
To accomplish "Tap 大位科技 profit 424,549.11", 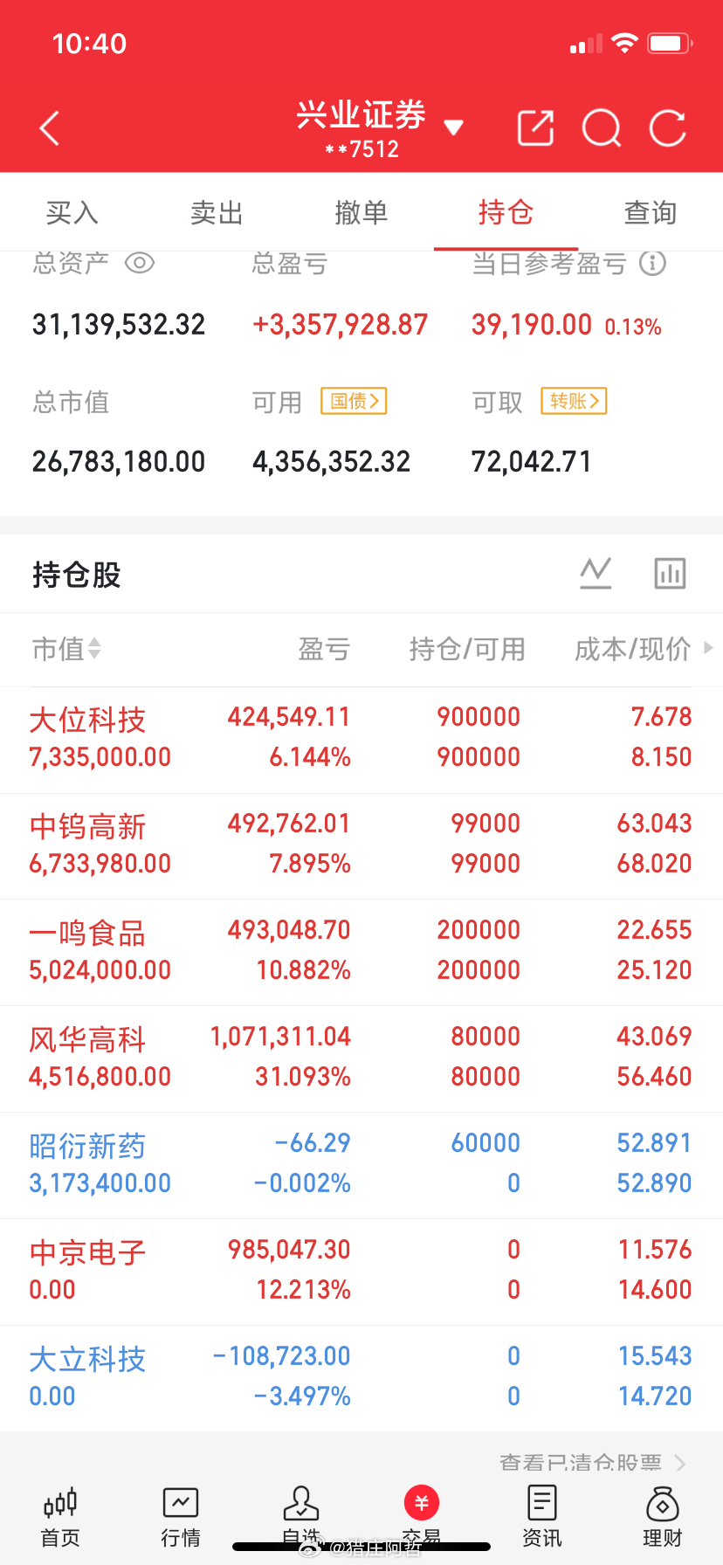I will [x=289, y=717].
